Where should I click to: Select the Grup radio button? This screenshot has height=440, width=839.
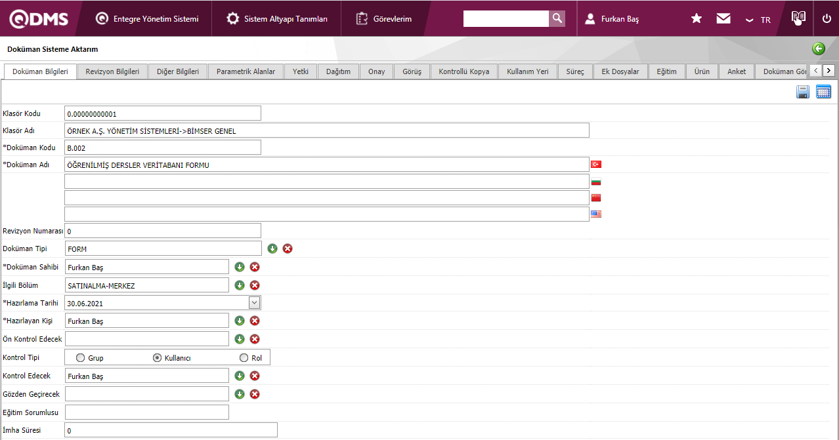click(81, 358)
